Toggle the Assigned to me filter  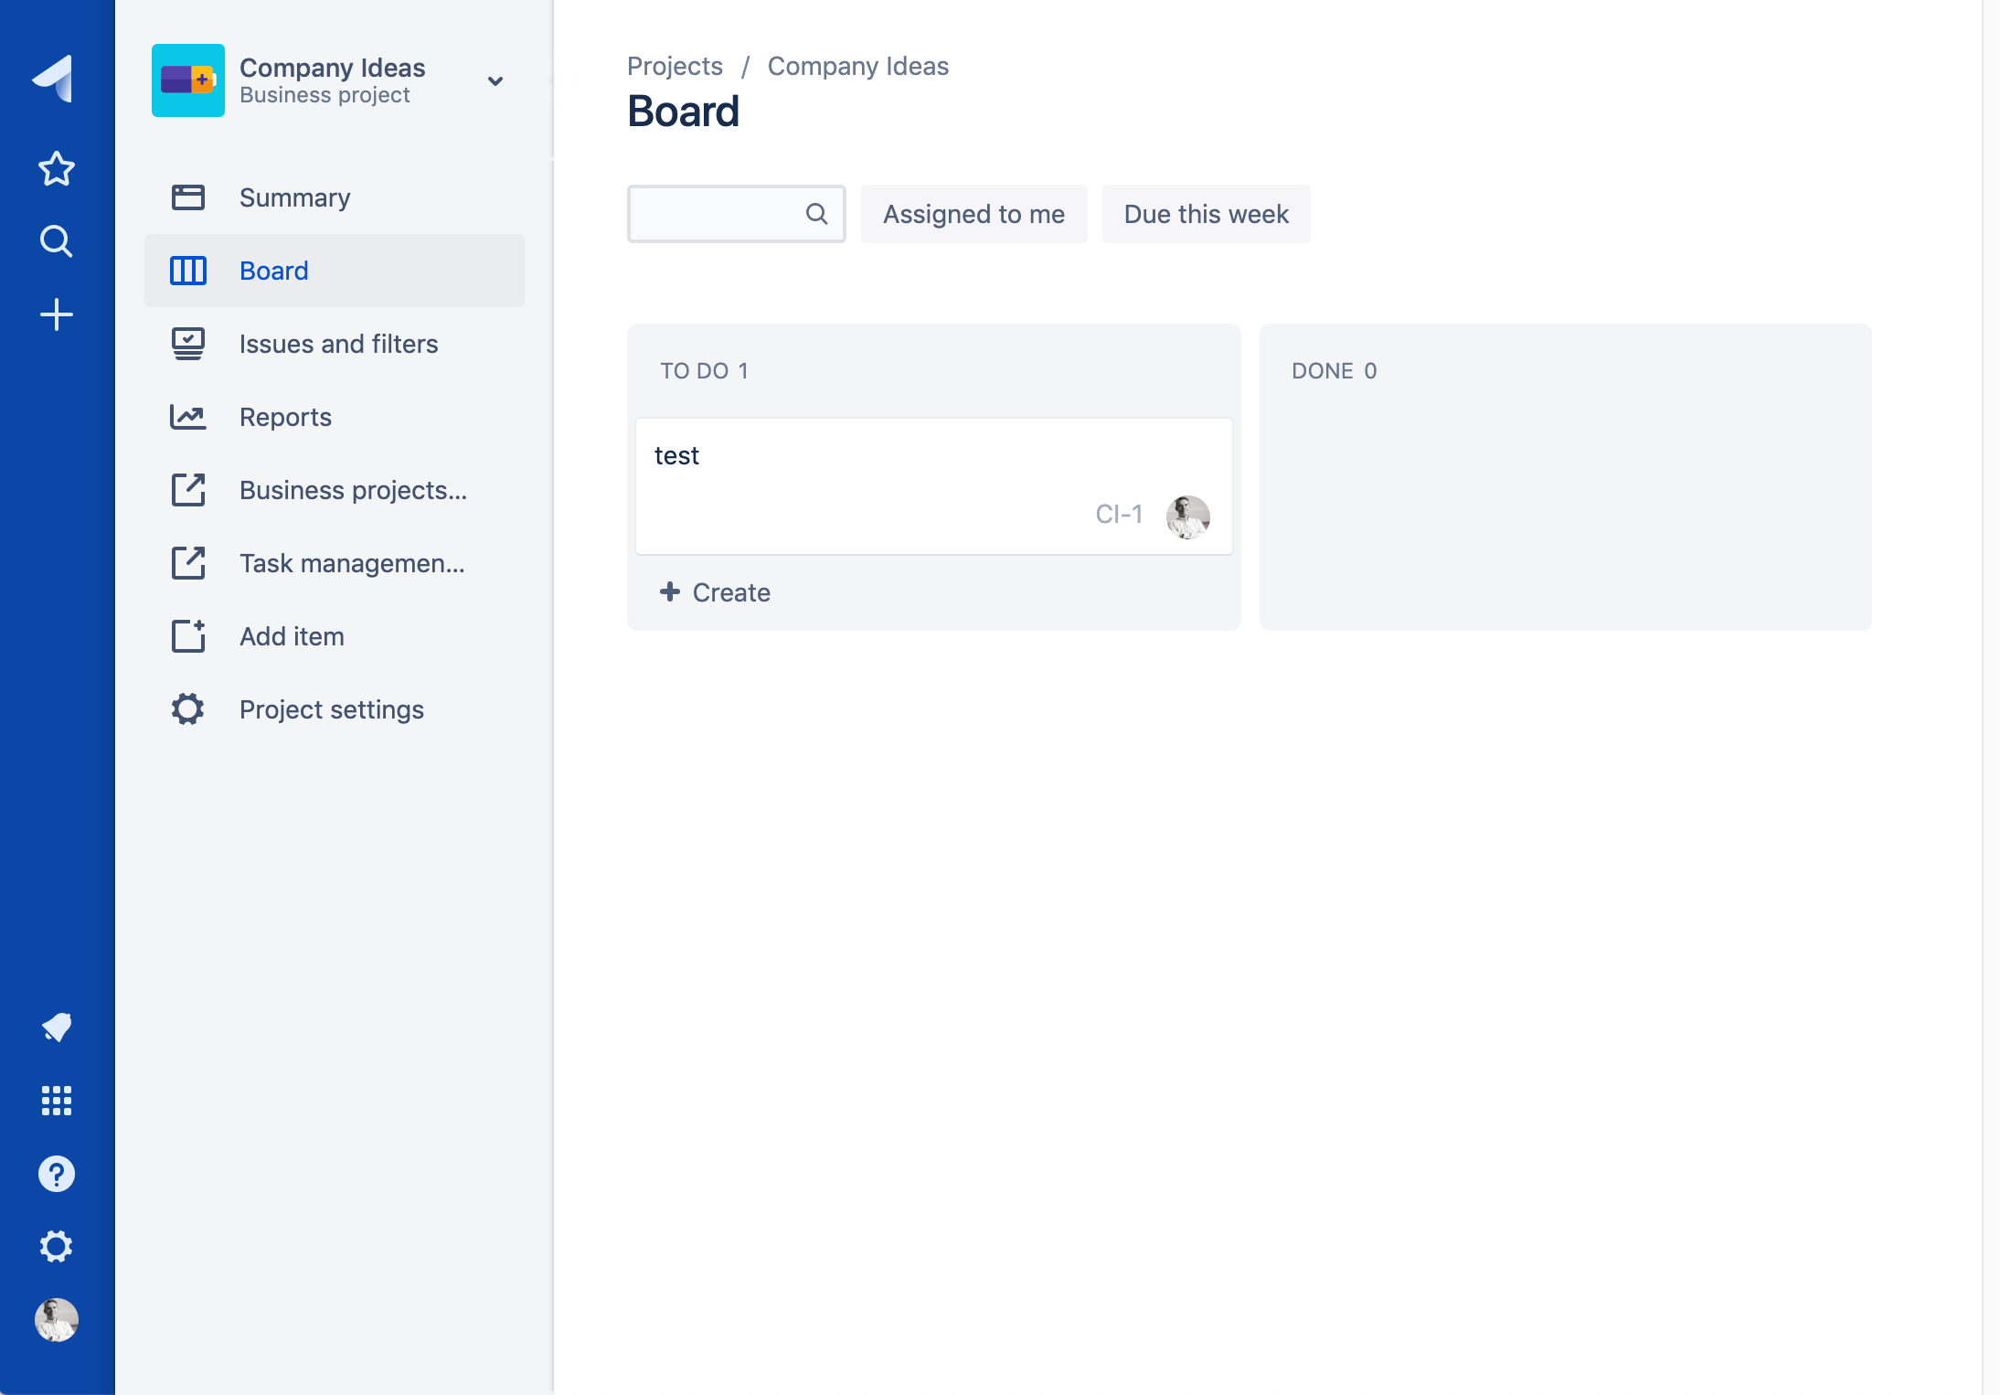973,214
